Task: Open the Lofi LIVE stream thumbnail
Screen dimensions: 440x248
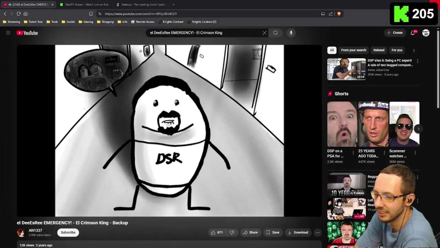Action: [x=346, y=208]
